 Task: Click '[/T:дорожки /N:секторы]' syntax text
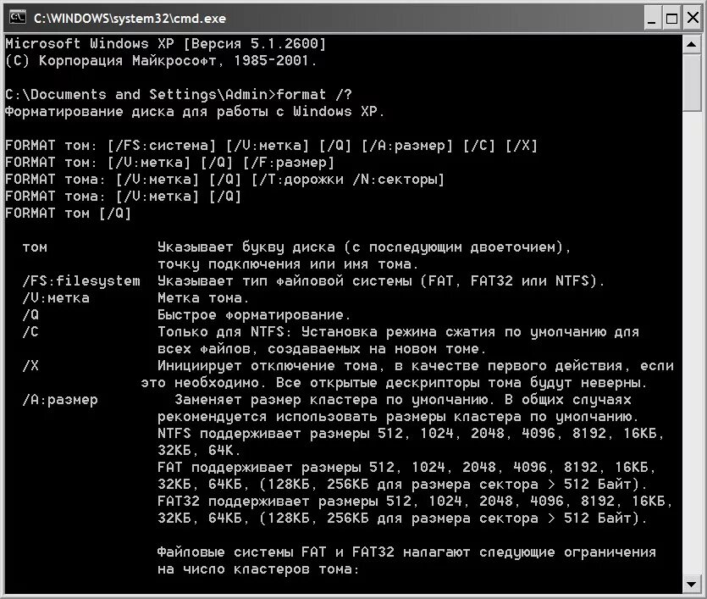tap(348, 180)
